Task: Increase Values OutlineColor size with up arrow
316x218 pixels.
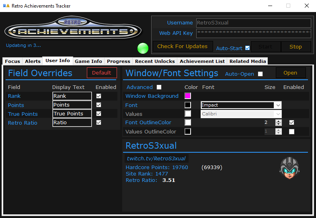Action: pyautogui.click(x=279, y=130)
